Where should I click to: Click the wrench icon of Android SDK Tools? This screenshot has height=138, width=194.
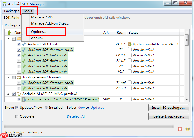click(24, 44)
